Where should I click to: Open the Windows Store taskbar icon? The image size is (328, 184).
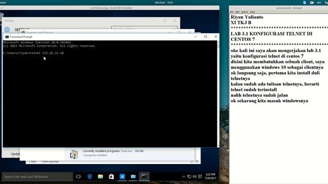111,176
